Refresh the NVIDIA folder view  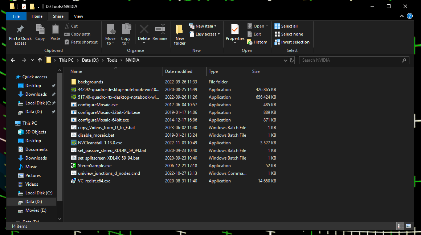[x=291, y=60]
